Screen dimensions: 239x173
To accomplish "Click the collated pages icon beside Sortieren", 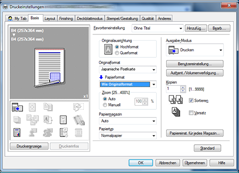I will [176, 100].
